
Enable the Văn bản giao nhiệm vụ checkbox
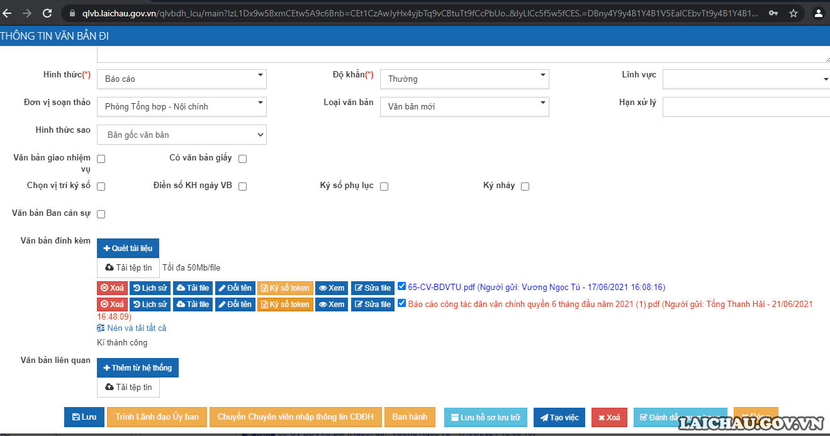[x=101, y=159]
